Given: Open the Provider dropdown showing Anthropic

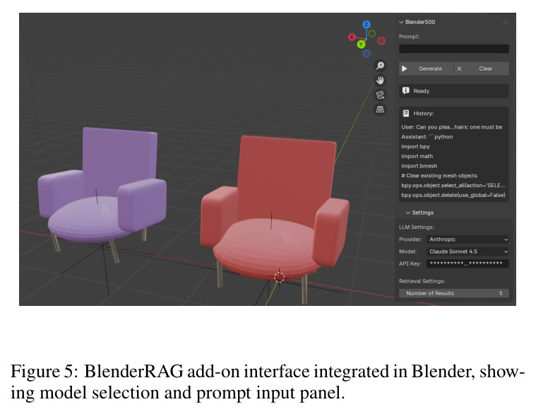Looking at the screenshot, I should (467, 239).
